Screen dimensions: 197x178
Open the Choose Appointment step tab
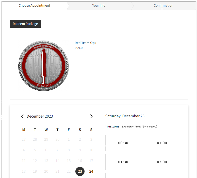pyautogui.click(x=34, y=6)
